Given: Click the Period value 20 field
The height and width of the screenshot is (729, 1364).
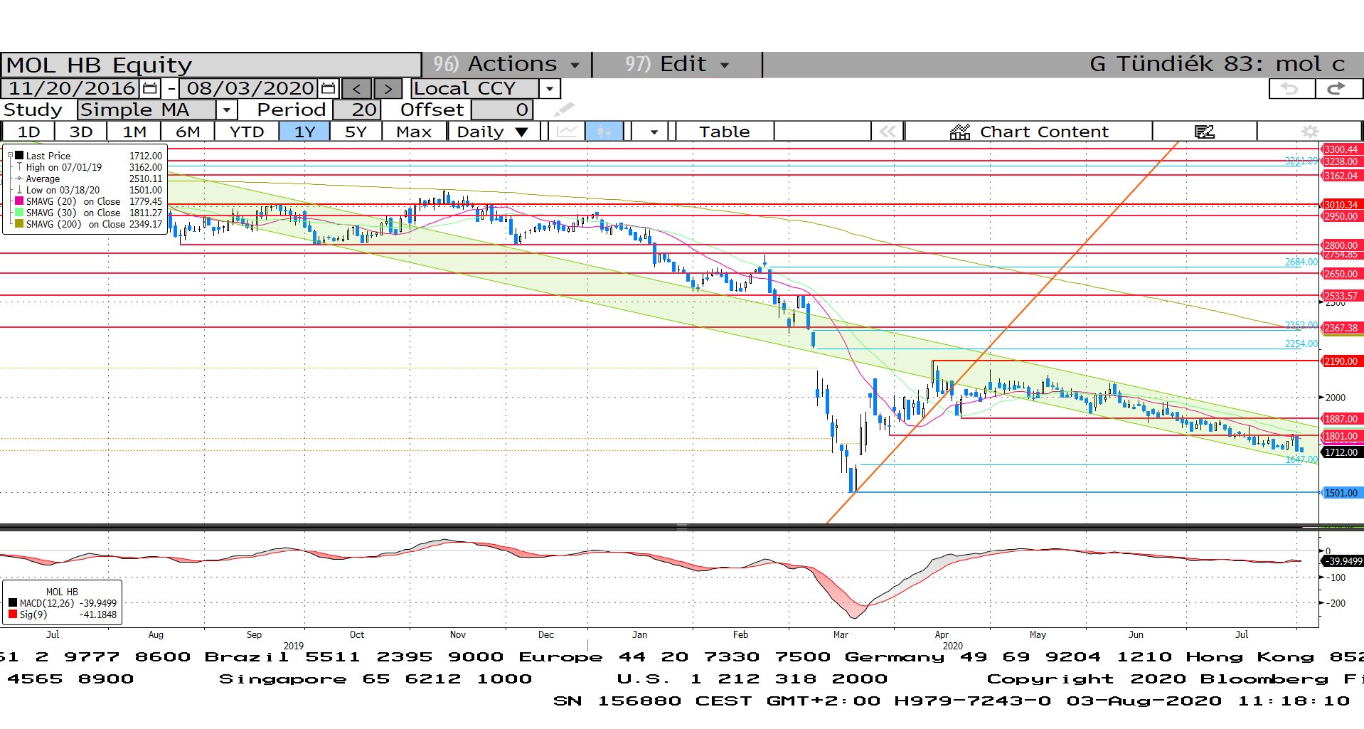Looking at the screenshot, I should click(358, 110).
